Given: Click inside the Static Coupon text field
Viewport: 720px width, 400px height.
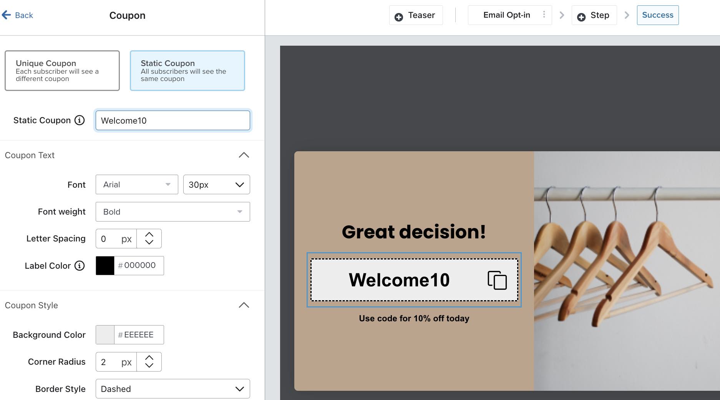Looking at the screenshot, I should pyautogui.click(x=173, y=120).
